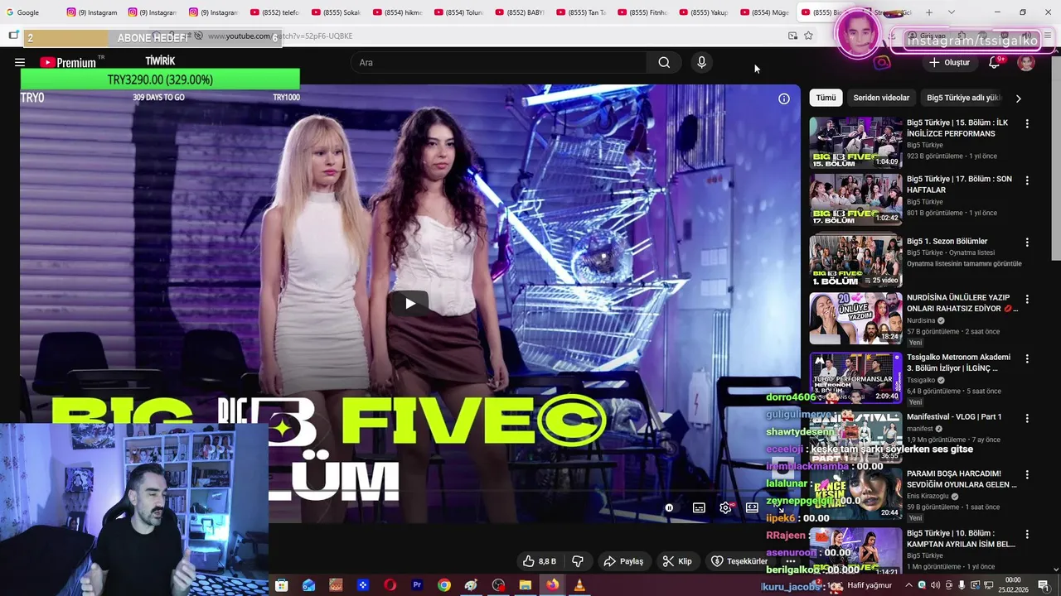Open options for 15. Bölüm video

pyautogui.click(x=1027, y=123)
